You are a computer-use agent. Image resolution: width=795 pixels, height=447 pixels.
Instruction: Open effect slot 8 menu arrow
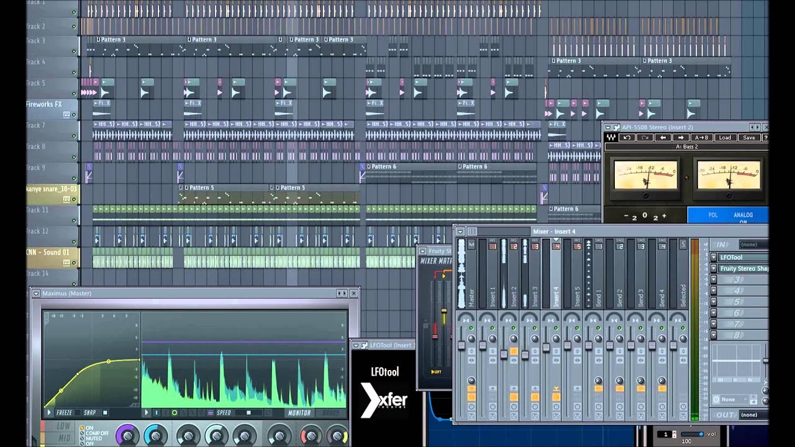click(714, 335)
